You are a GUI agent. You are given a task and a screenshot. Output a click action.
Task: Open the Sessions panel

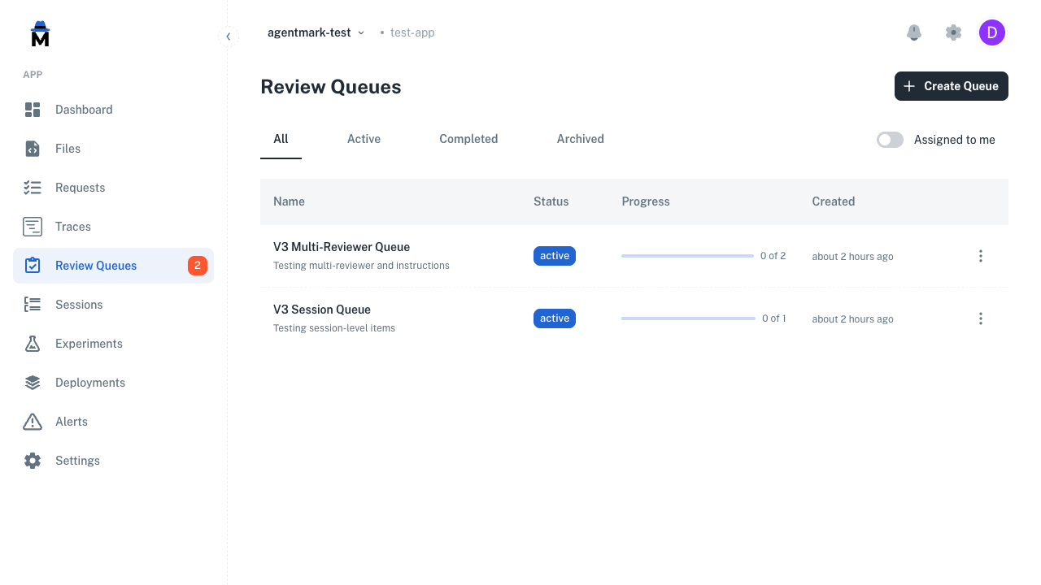(79, 304)
